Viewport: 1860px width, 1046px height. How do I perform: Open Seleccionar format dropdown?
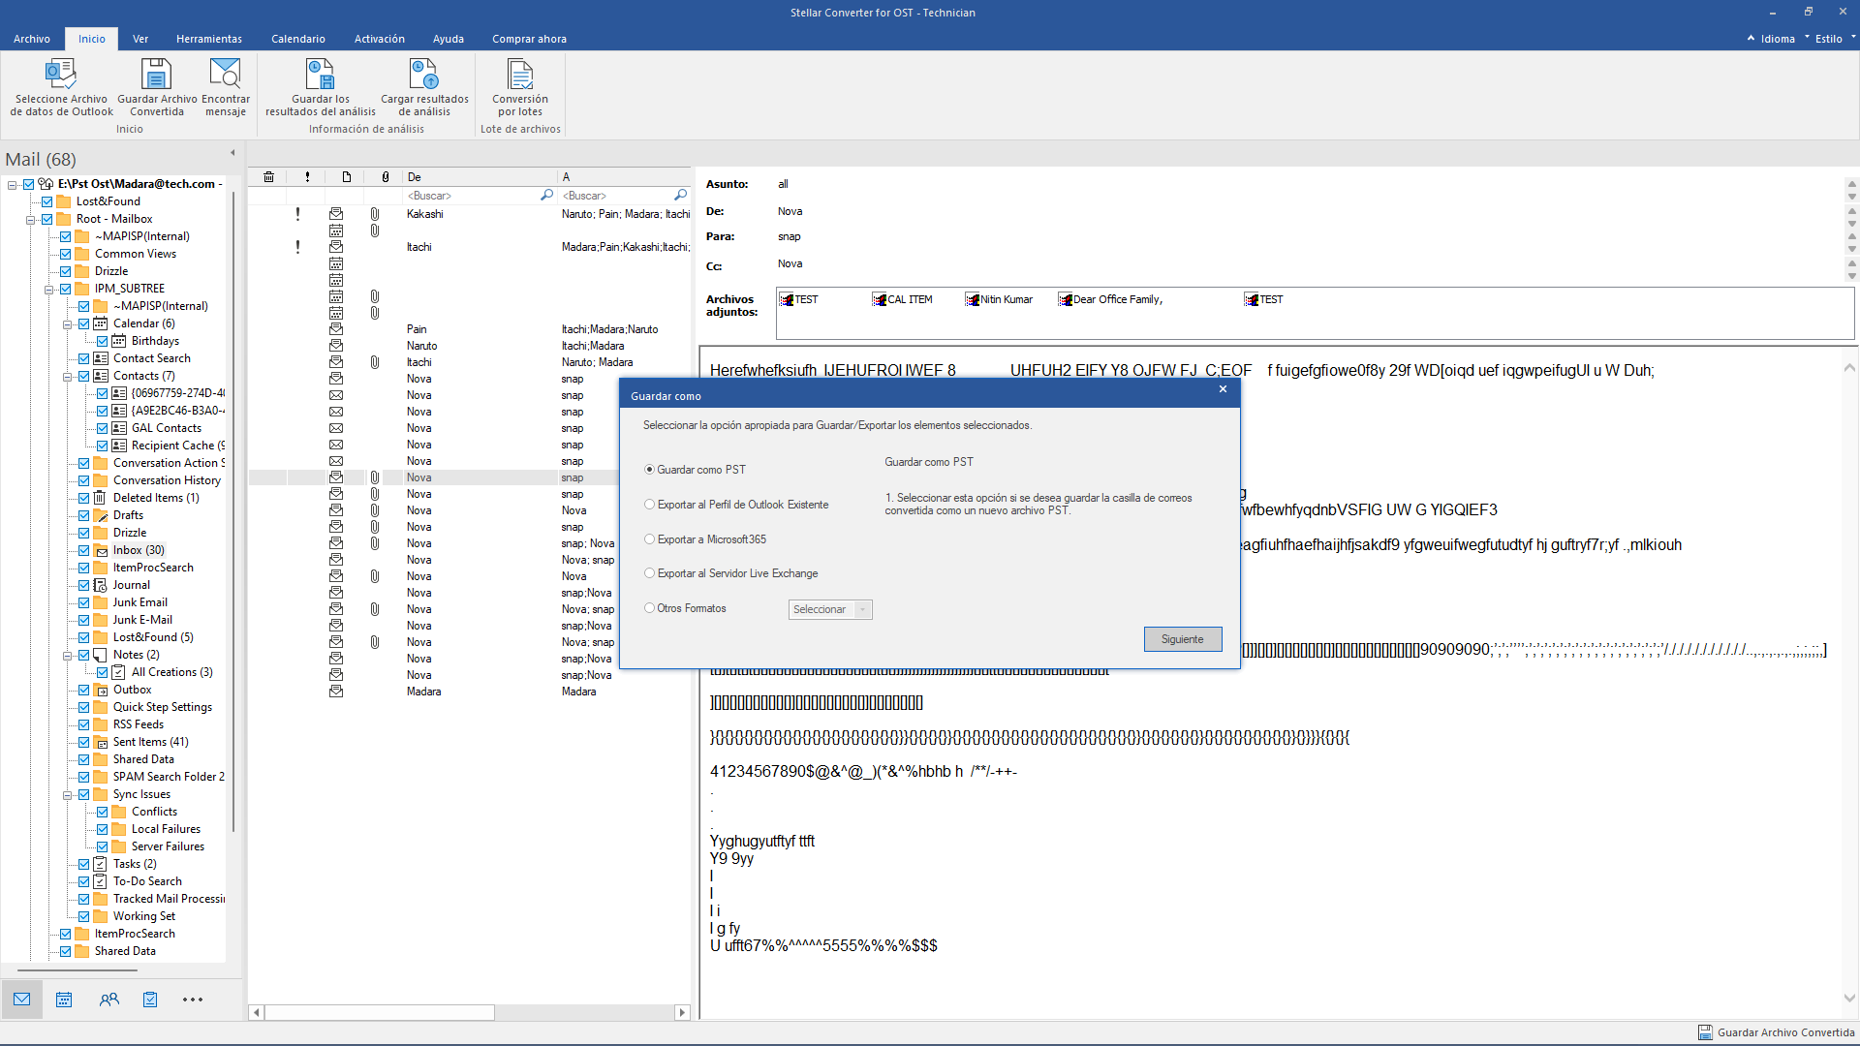[x=830, y=609]
